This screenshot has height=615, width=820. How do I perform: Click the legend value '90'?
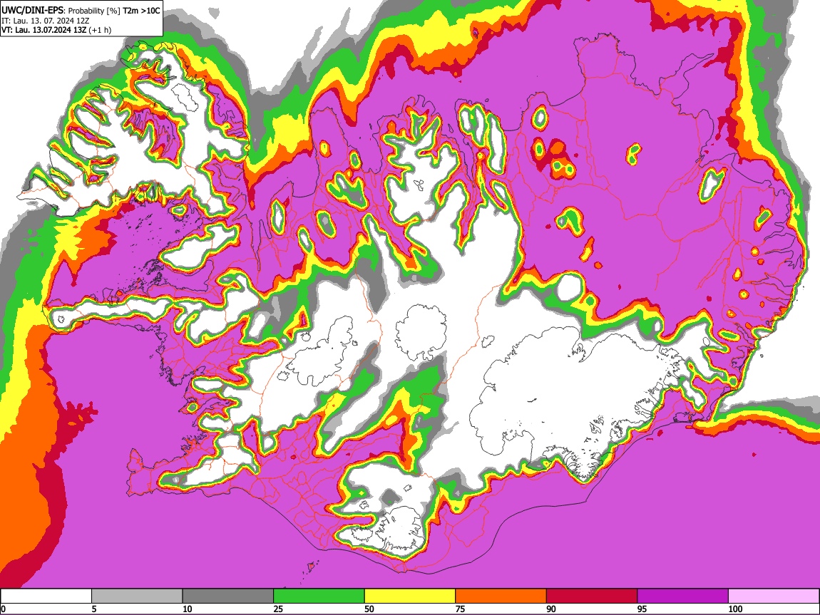click(x=551, y=609)
